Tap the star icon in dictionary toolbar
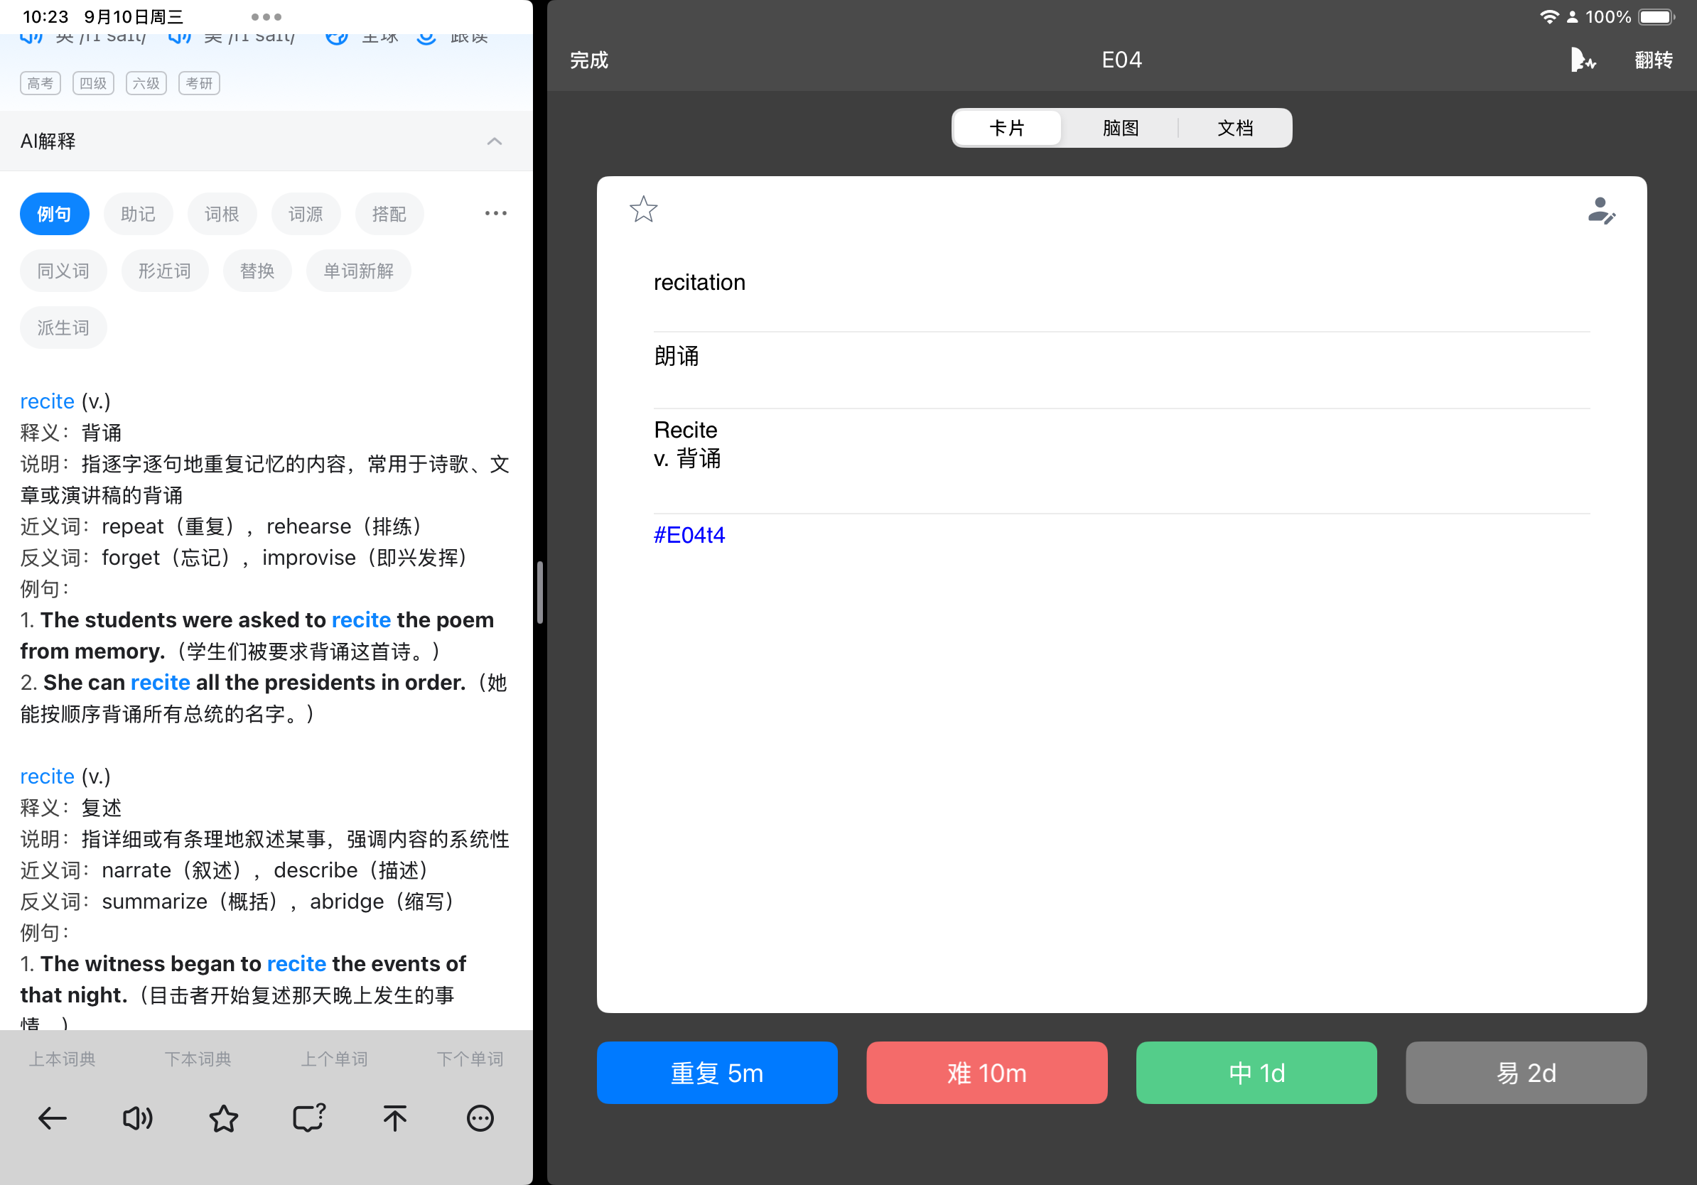The width and height of the screenshot is (1697, 1185). (x=223, y=1118)
